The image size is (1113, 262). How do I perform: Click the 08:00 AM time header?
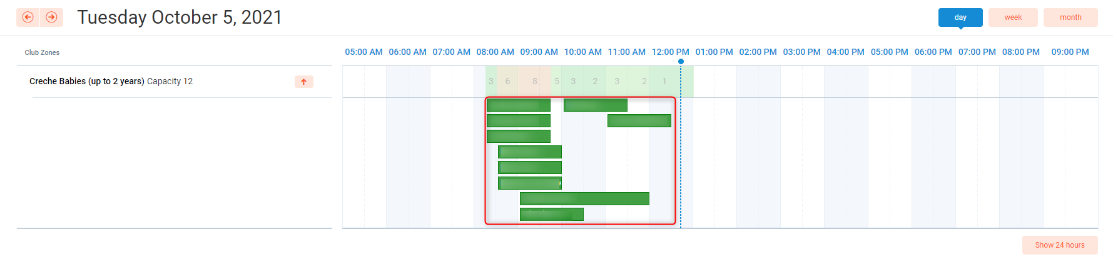click(495, 52)
